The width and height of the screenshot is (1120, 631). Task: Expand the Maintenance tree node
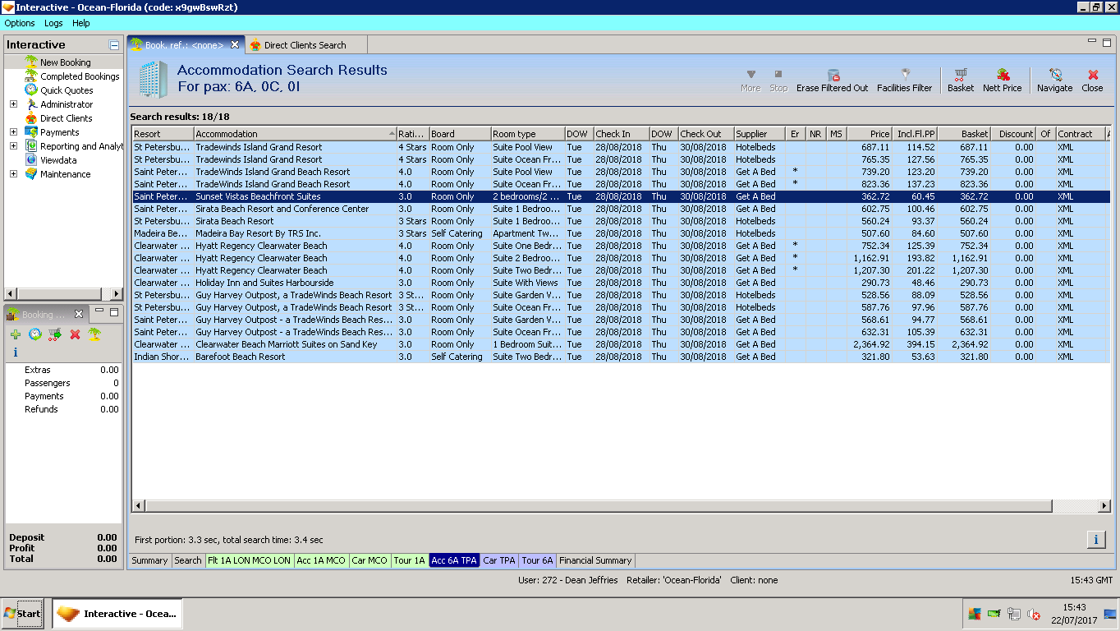(x=13, y=174)
